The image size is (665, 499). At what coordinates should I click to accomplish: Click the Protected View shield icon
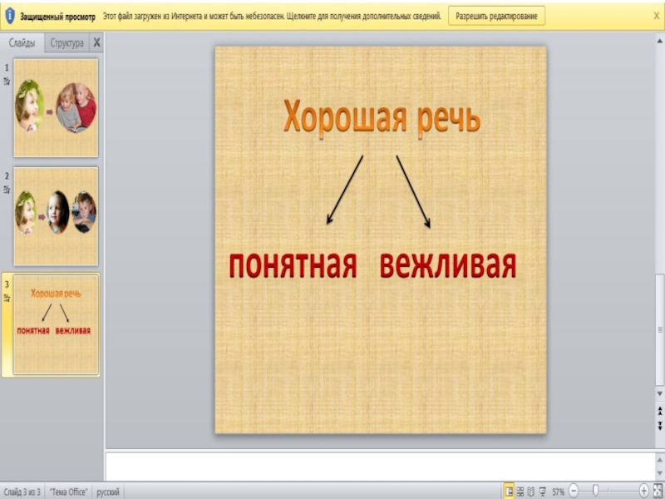pyautogui.click(x=10, y=16)
